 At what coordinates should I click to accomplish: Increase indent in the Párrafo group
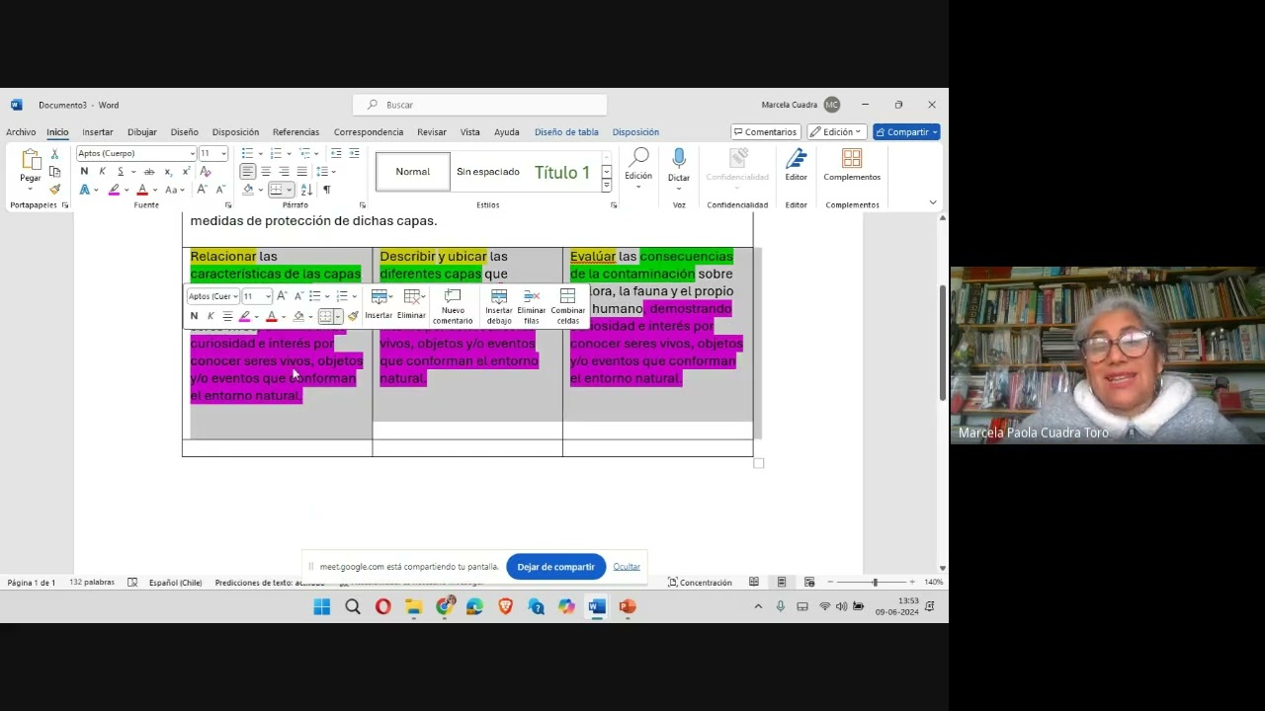click(354, 153)
